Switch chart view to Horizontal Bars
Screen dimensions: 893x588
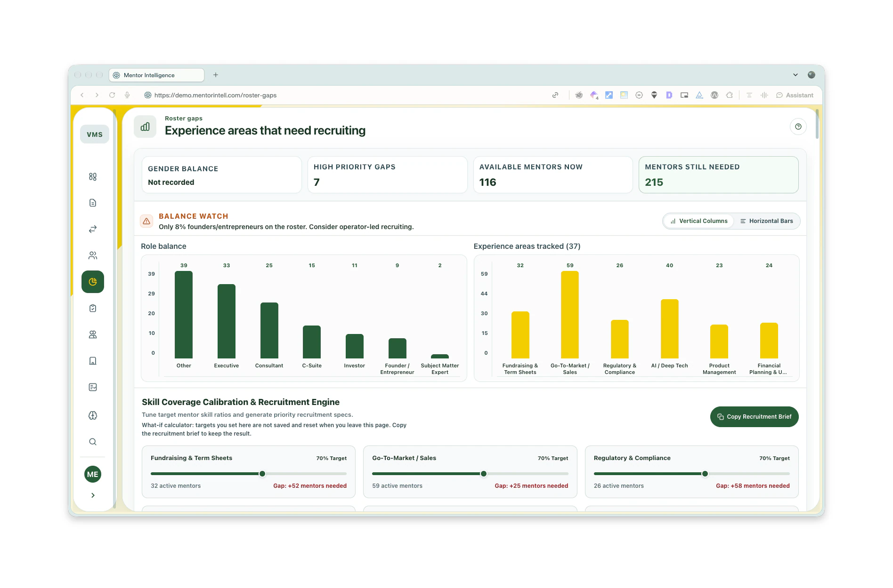pyautogui.click(x=767, y=221)
